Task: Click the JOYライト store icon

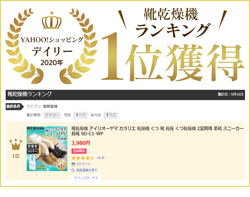Action: (73, 164)
